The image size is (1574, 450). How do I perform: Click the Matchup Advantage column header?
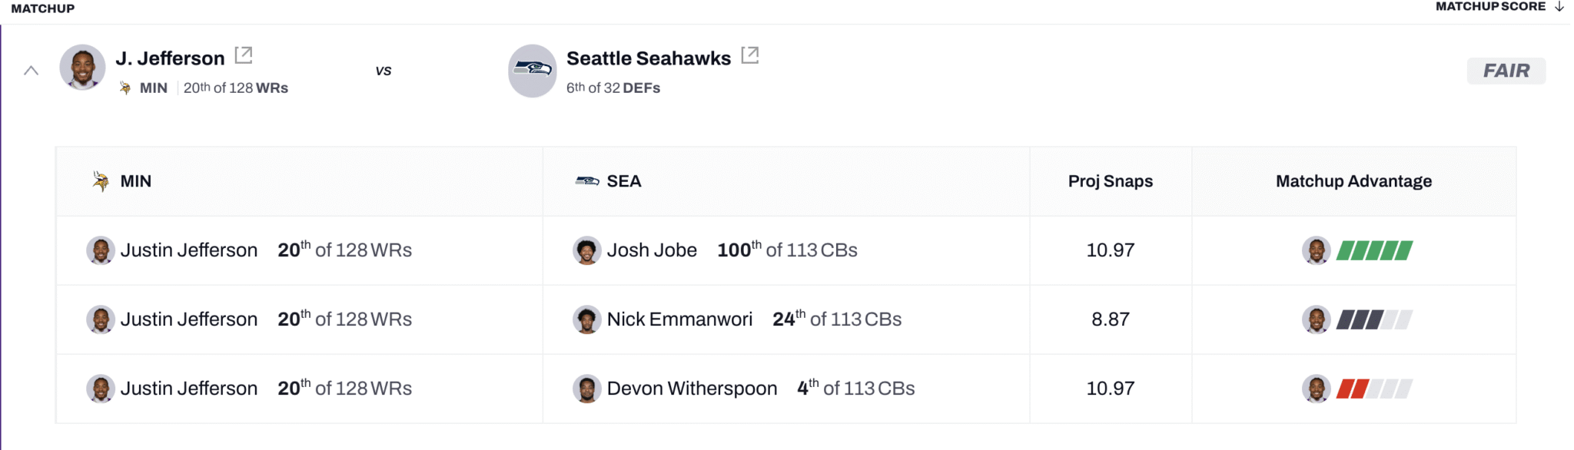1354,181
